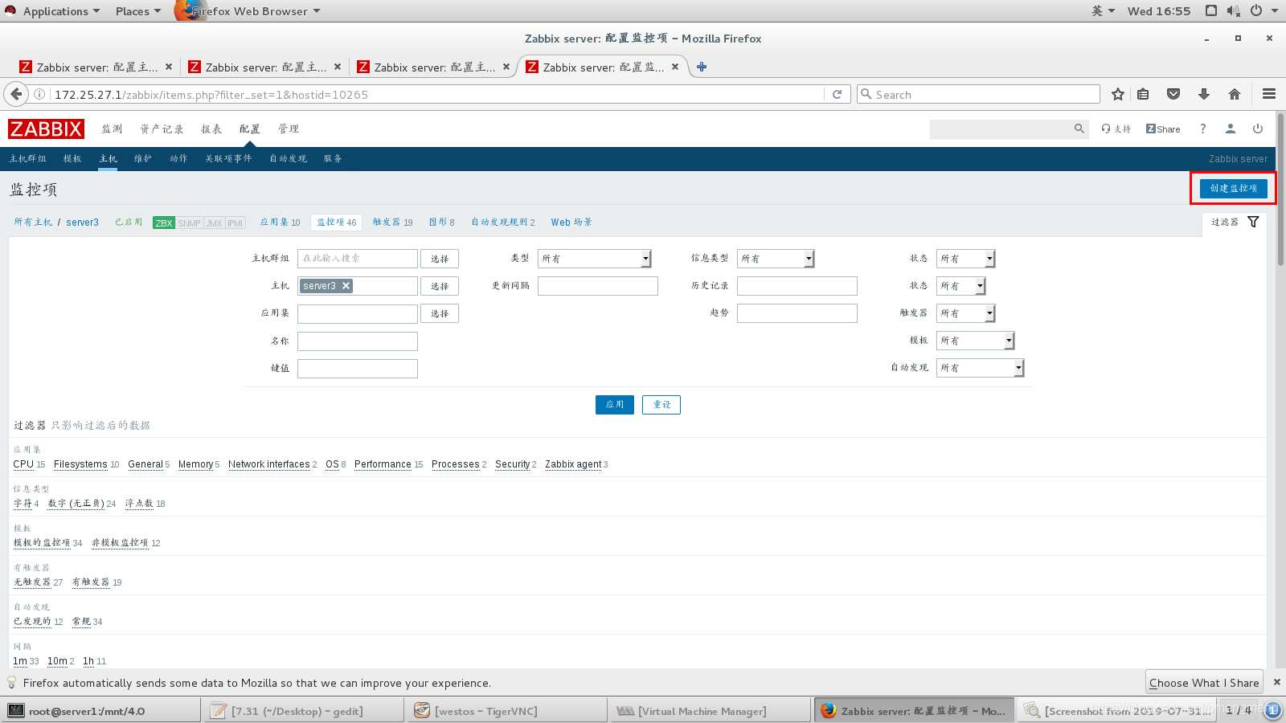This screenshot has height=723, width=1286.
Task: Open Zabbix help question mark icon
Action: [1202, 129]
